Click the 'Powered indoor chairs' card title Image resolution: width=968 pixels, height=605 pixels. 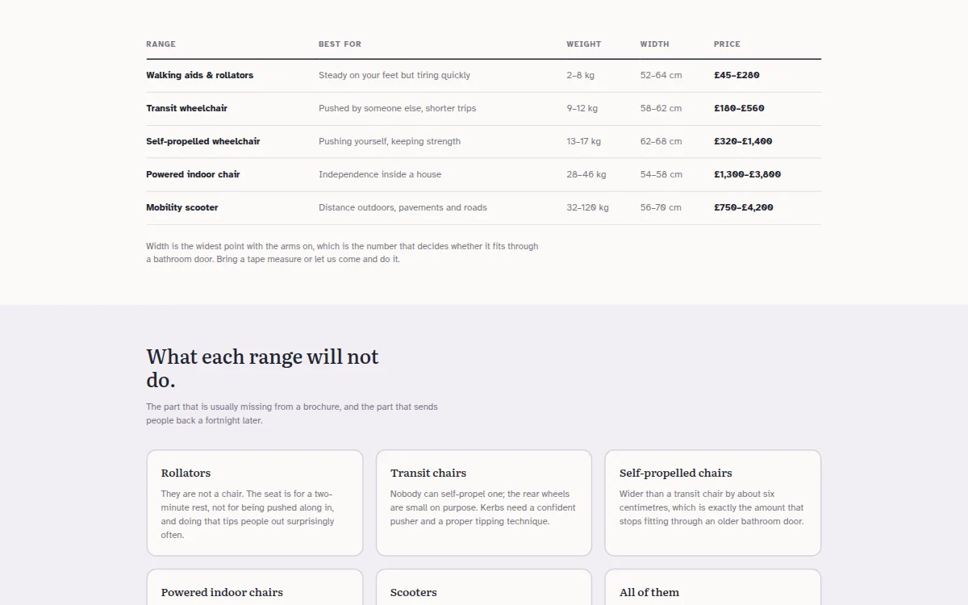pyautogui.click(x=222, y=592)
